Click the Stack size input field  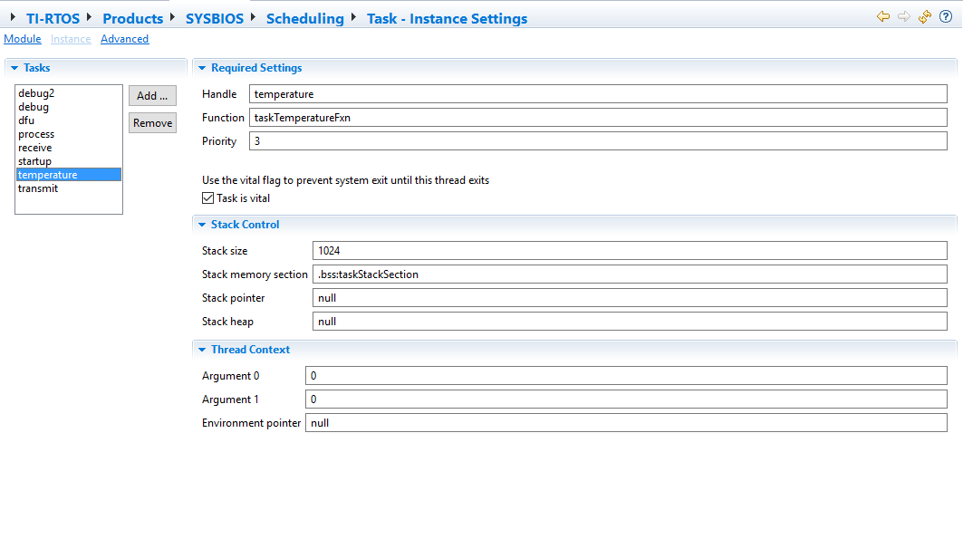(x=629, y=251)
